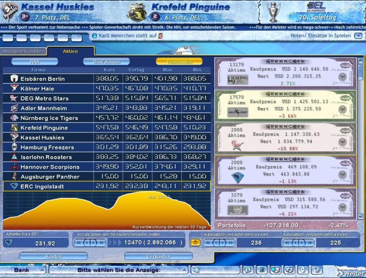Select the Aktien tab

[x=70, y=51]
